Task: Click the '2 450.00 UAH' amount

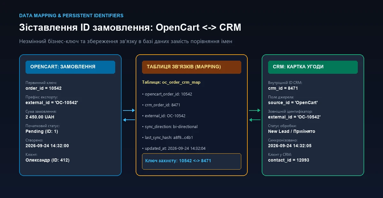Action: click(x=40, y=117)
